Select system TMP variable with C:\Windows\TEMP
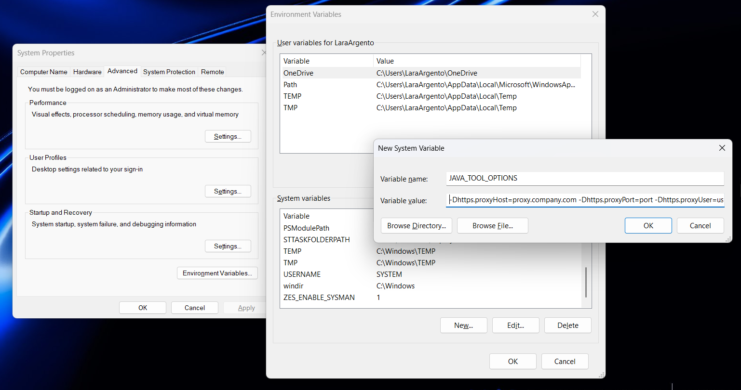Screen dimensions: 741x390 tap(431, 263)
